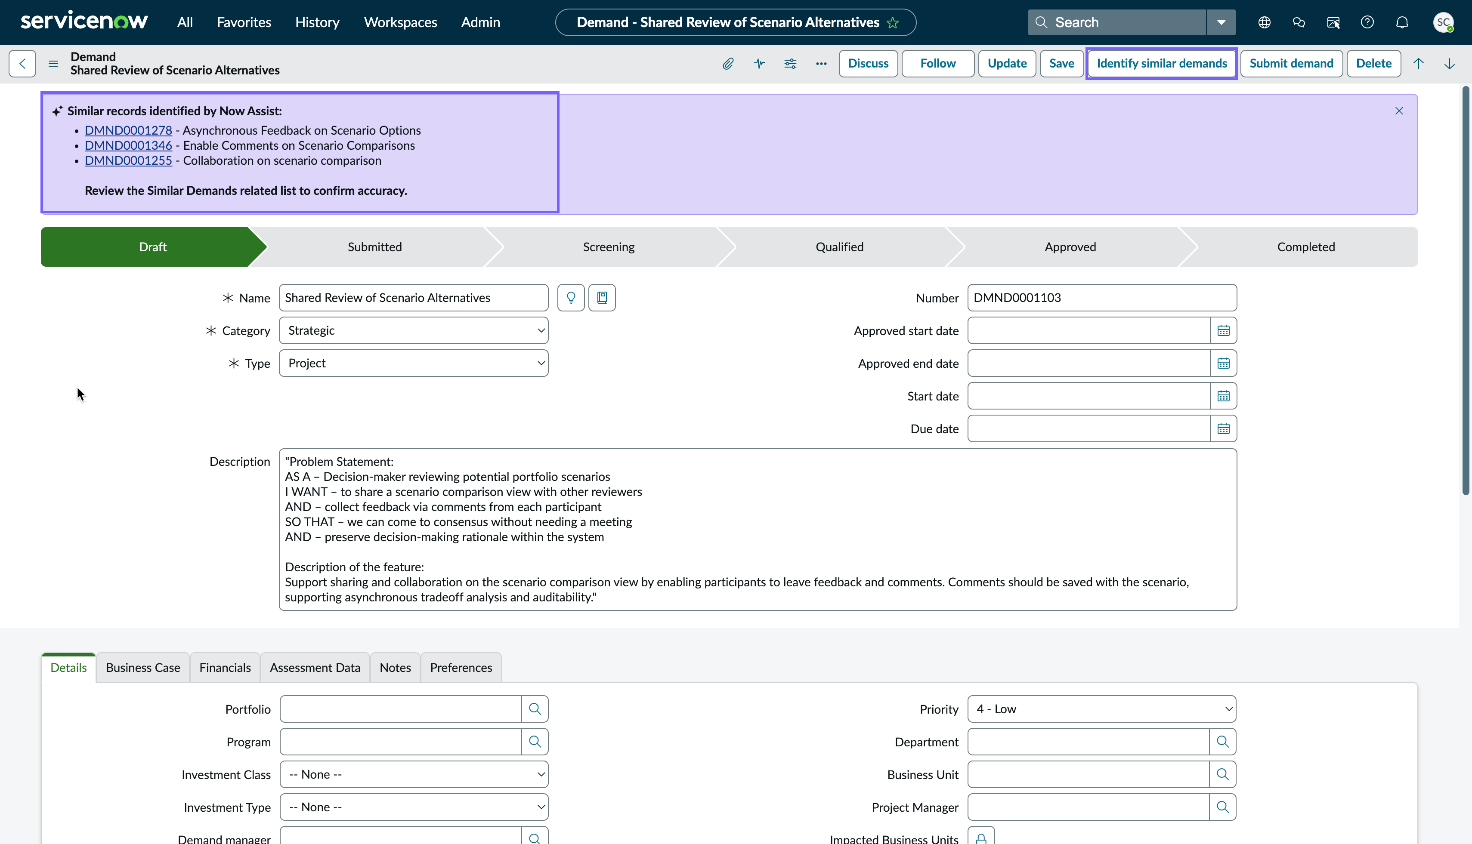This screenshot has height=844, width=1472.
Task: Click the vertical page scrollbar
Action: point(1465,290)
